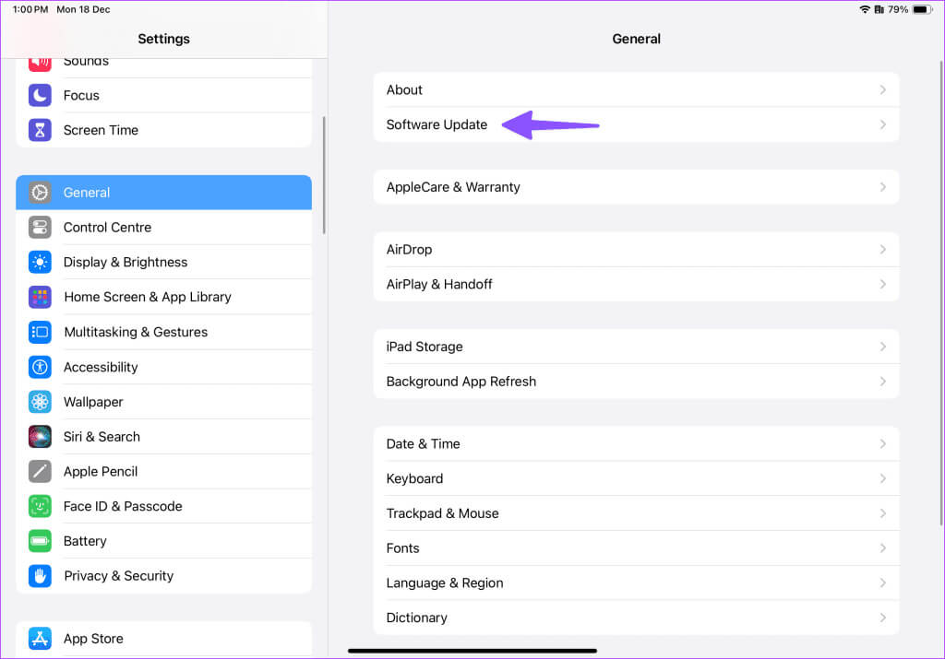Tap the Date & Time label
The image size is (945, 659).
pyautogui.click(x=423, y=443)
